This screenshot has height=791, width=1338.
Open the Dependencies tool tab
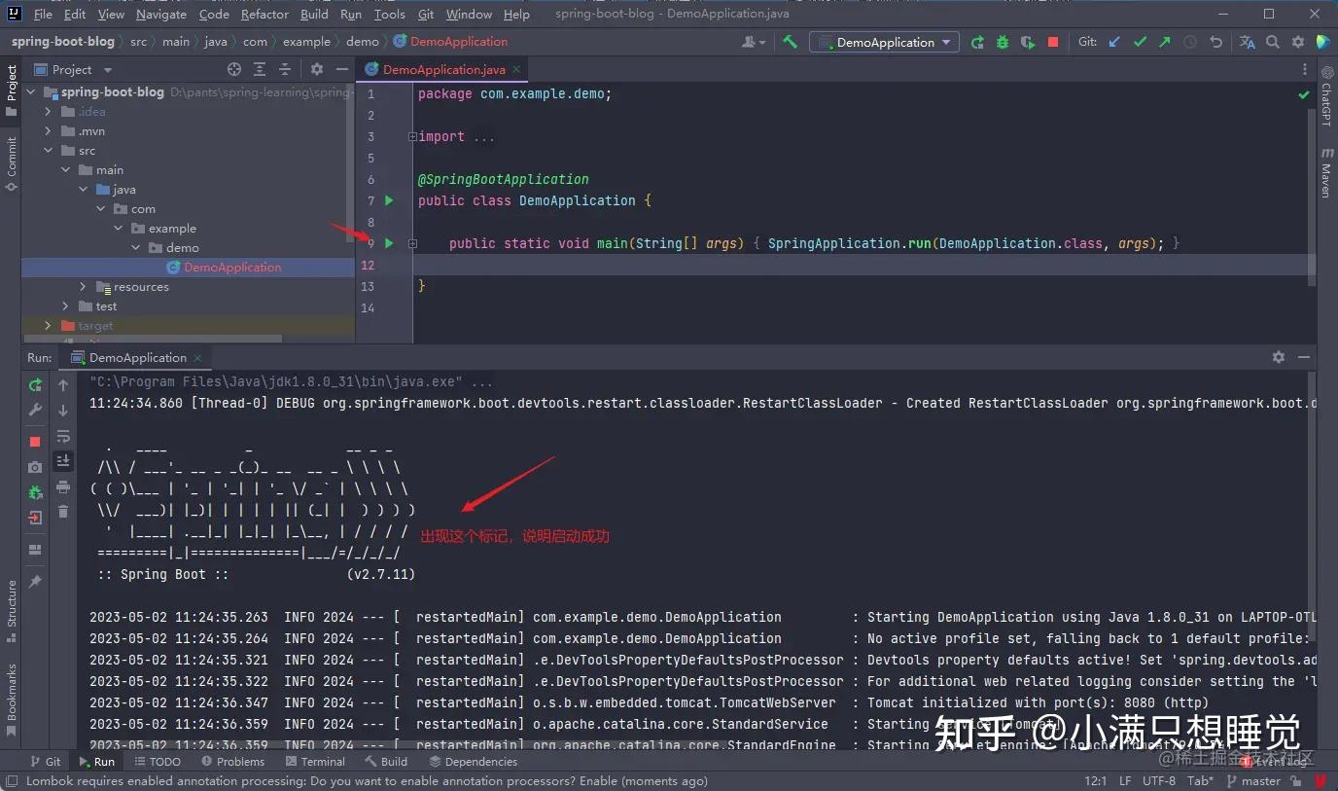point(473,762)
